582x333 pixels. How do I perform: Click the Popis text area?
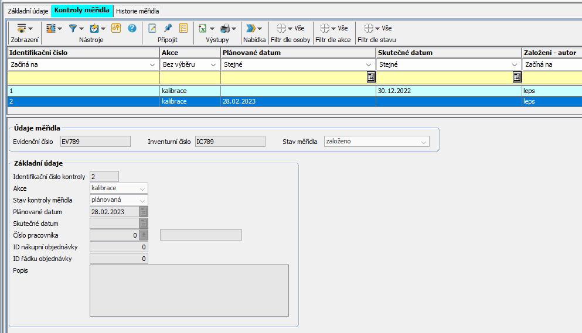(189, 290)
